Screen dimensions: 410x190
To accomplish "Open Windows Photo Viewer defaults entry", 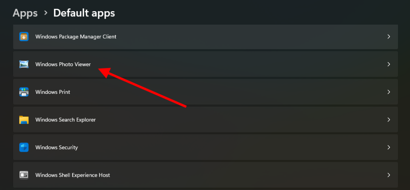I will pos(63,64).
